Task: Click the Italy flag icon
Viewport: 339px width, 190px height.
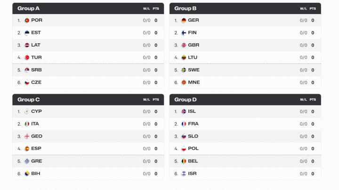Action: click(x=27, y=124)
